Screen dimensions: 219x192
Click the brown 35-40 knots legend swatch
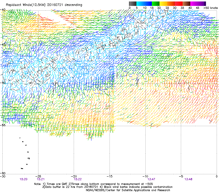pos(186,4)
